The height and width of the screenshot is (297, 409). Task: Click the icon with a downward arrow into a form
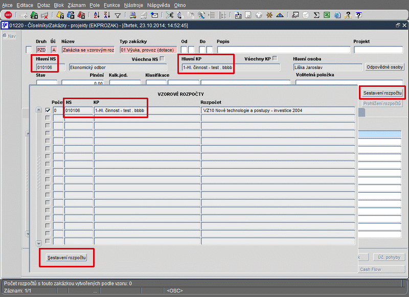[x=238, y=15]
